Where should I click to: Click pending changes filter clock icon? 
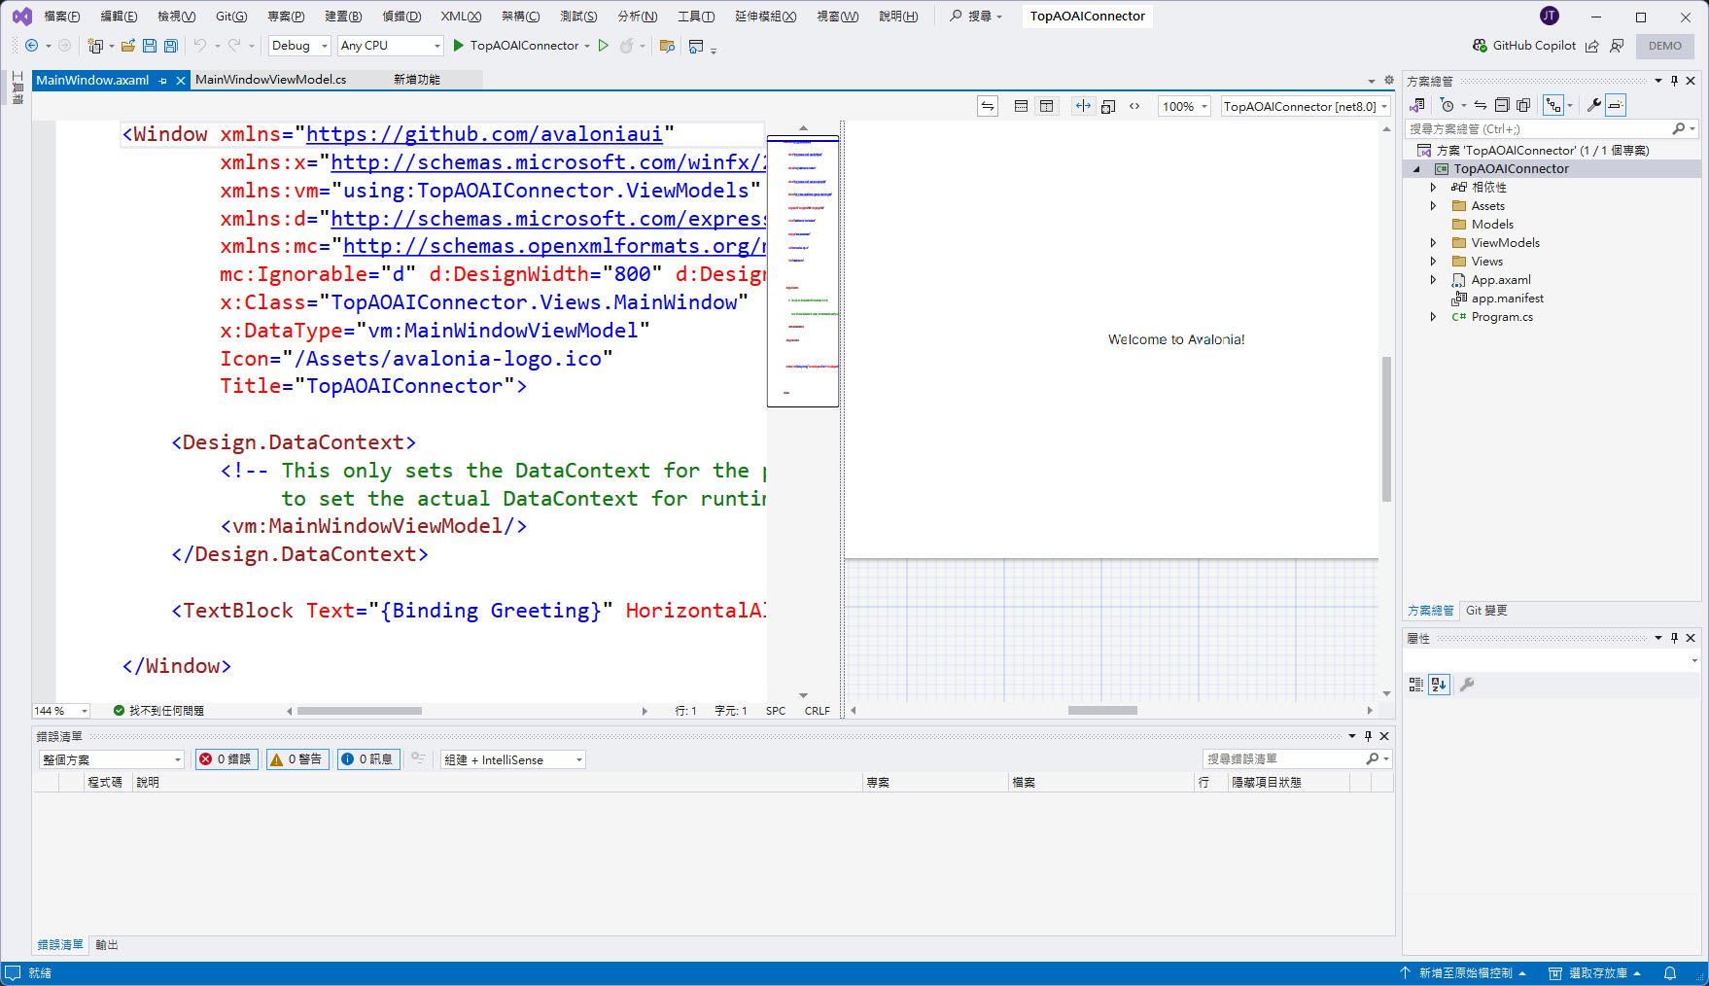[1447, 105]
